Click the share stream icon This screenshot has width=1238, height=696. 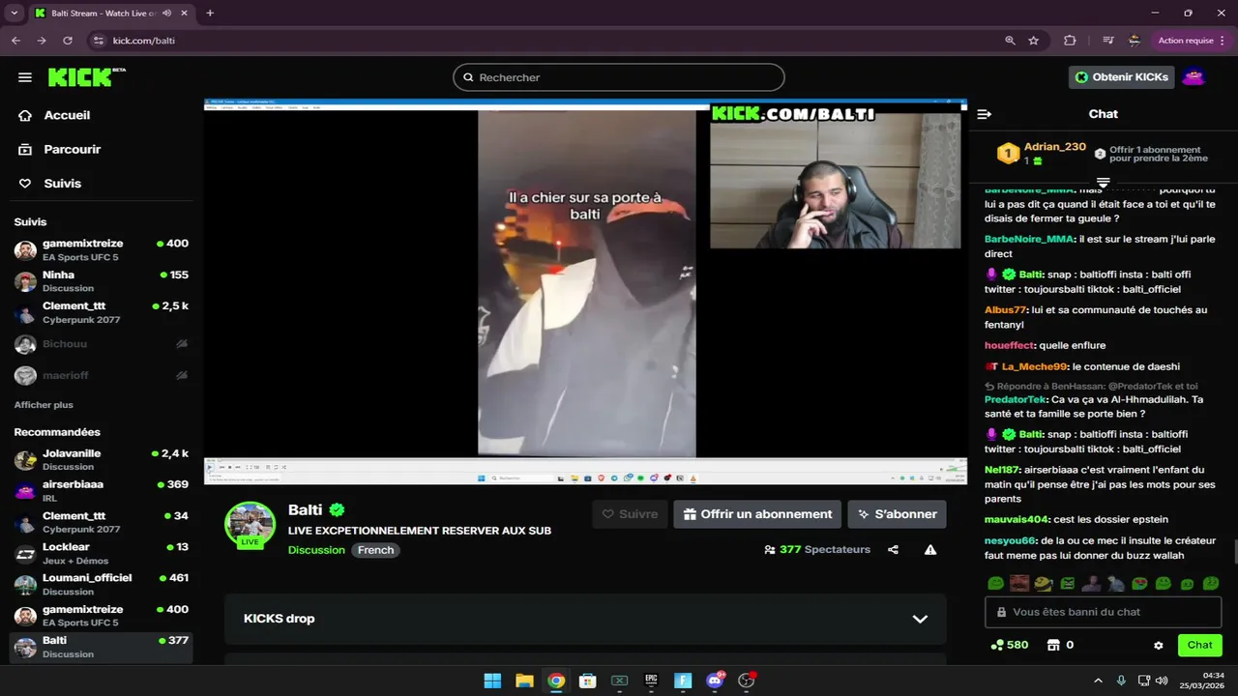tap(893, 549)
